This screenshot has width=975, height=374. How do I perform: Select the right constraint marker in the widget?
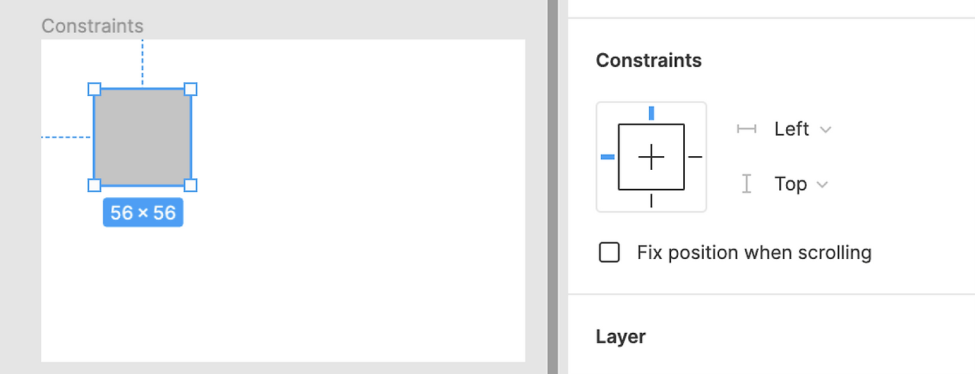[x=695, y=157]
